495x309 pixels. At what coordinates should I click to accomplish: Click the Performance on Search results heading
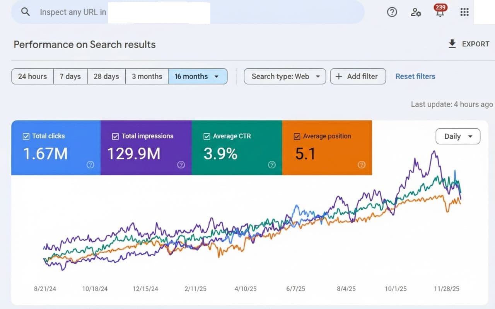(85, 44)
